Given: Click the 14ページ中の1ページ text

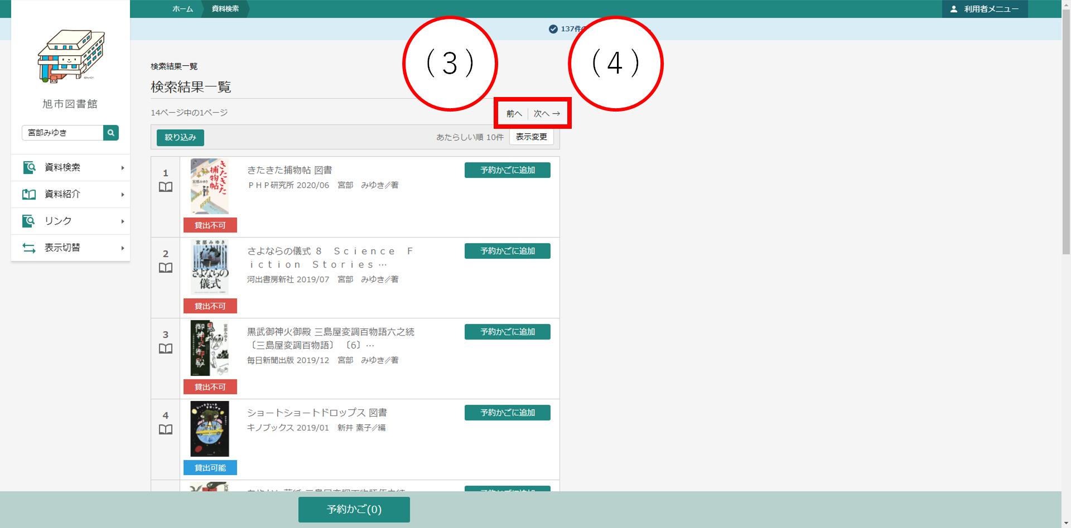Looking at the screenshot, I should point(189,113).
